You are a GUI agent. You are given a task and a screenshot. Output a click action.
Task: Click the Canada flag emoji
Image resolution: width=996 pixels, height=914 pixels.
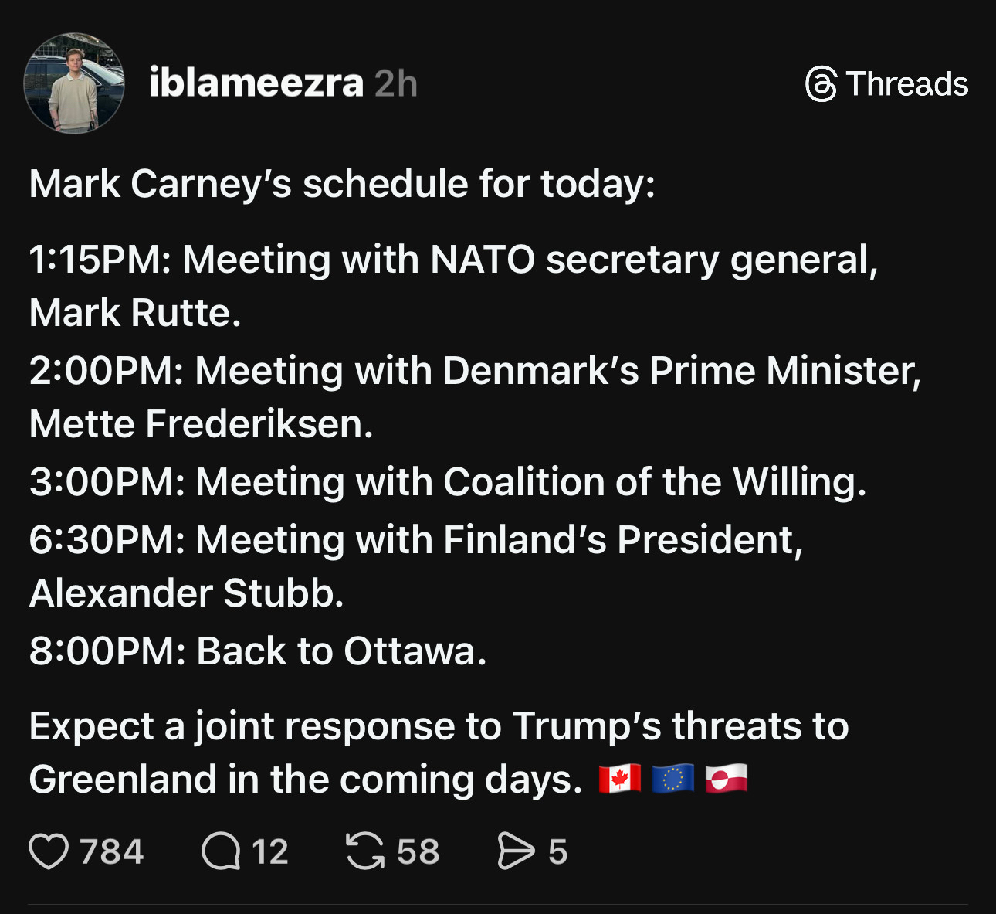pos(620,779)
